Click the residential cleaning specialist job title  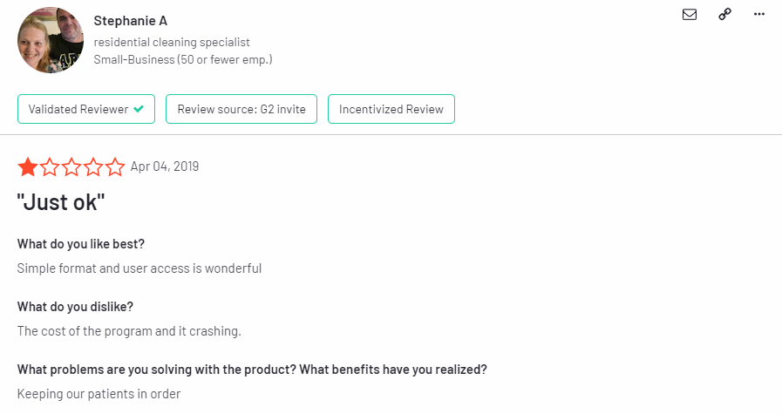pos(172,43)
